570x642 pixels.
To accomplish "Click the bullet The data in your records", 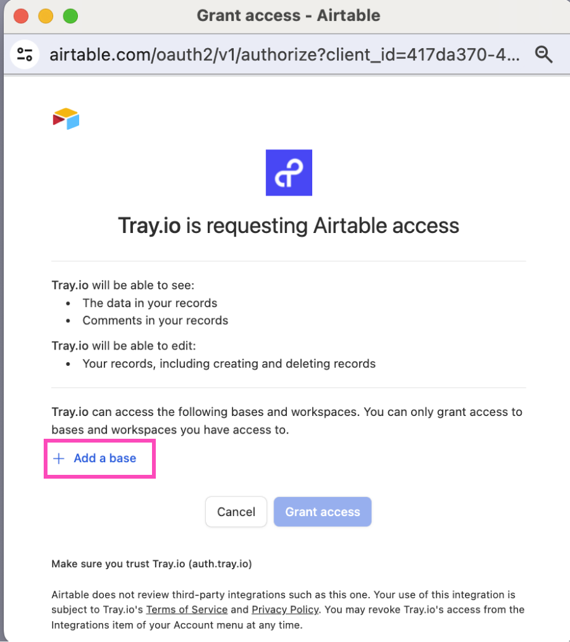I will [x=149, y=303].
